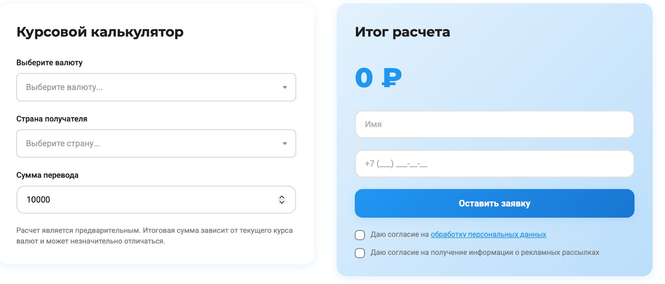Click the country dropdown arrow
Viewport: 665px width, 284px height.
point(285,143)
